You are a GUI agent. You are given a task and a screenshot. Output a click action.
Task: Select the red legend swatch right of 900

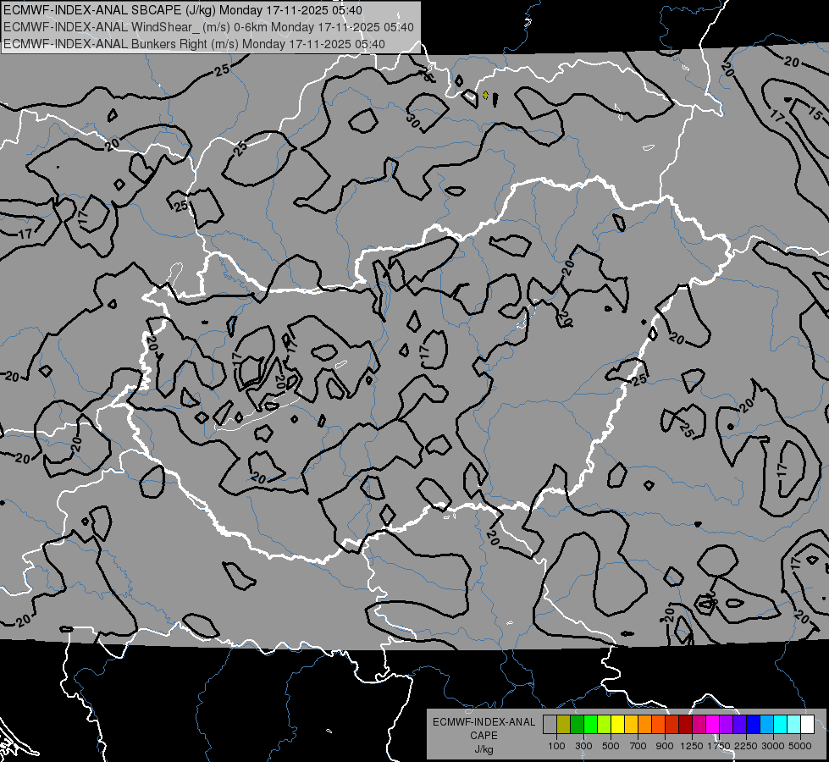(672, 725)
